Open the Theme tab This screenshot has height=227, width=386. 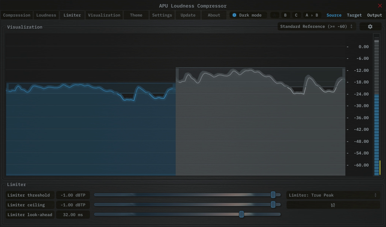[136, 15]
